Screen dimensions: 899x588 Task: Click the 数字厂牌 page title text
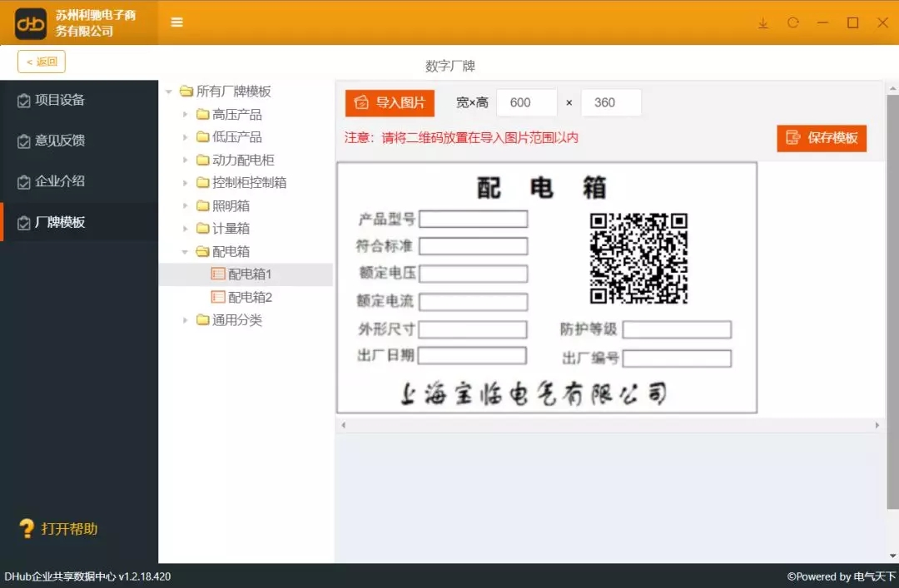click(450, 66)
